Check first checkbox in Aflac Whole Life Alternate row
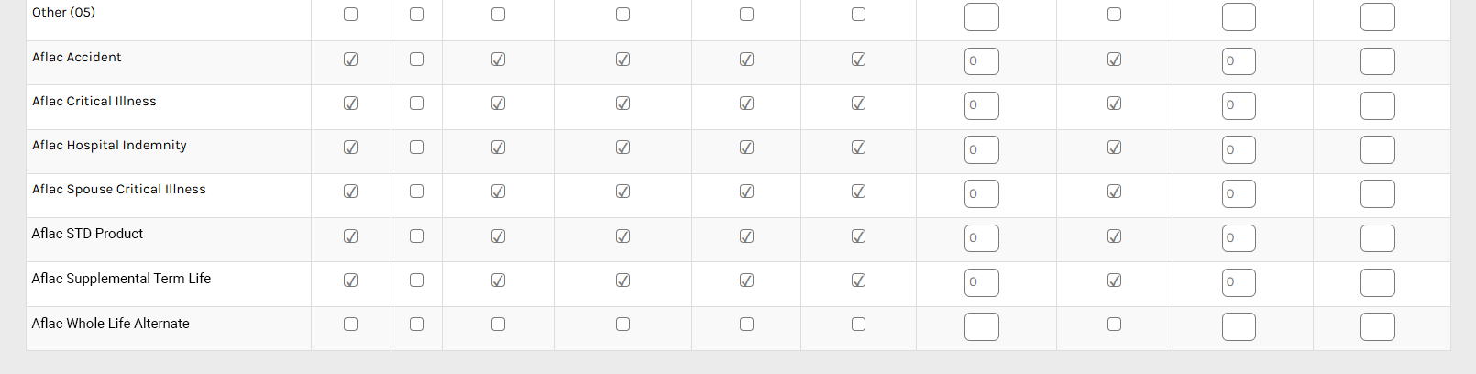Image resolution: width=1476 pixels, height=374 pixels. (350, 324)
